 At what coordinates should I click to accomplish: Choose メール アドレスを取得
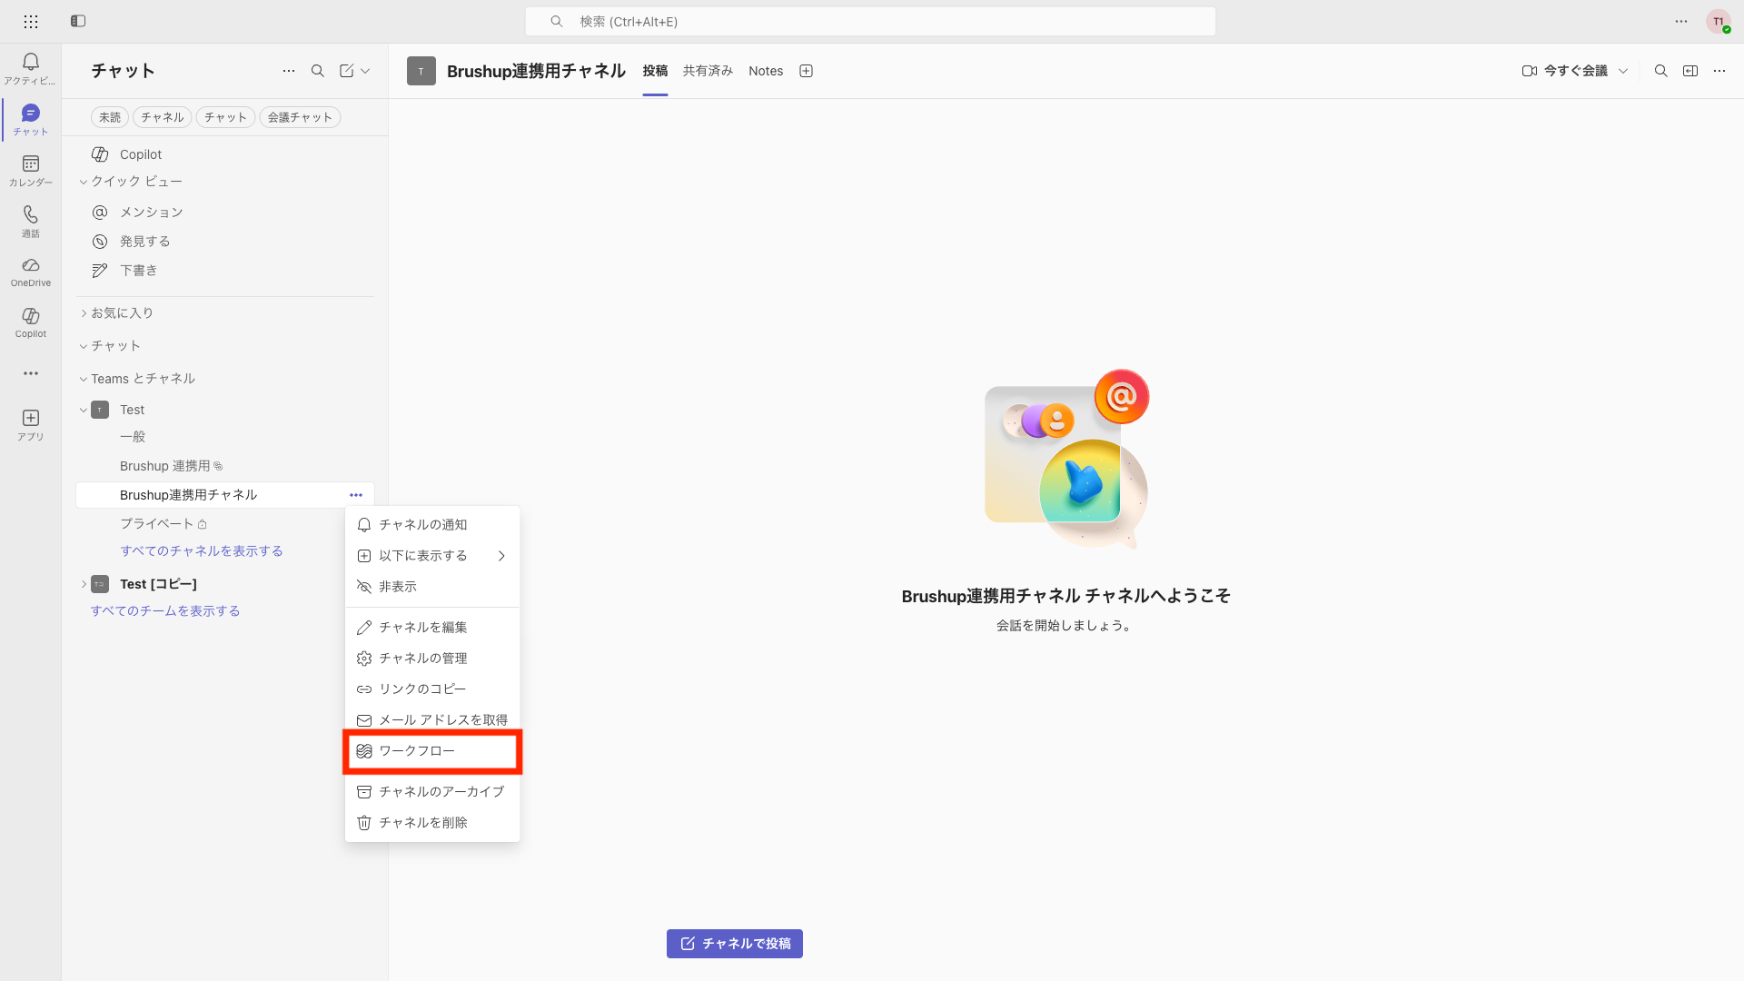click(x=432, y=719)
